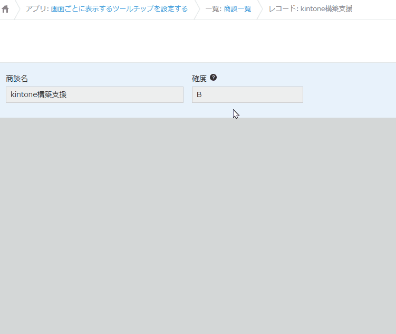Click the blank white header area
The width and height of the screenshot is (396, 334).
[x=198, y=41]
